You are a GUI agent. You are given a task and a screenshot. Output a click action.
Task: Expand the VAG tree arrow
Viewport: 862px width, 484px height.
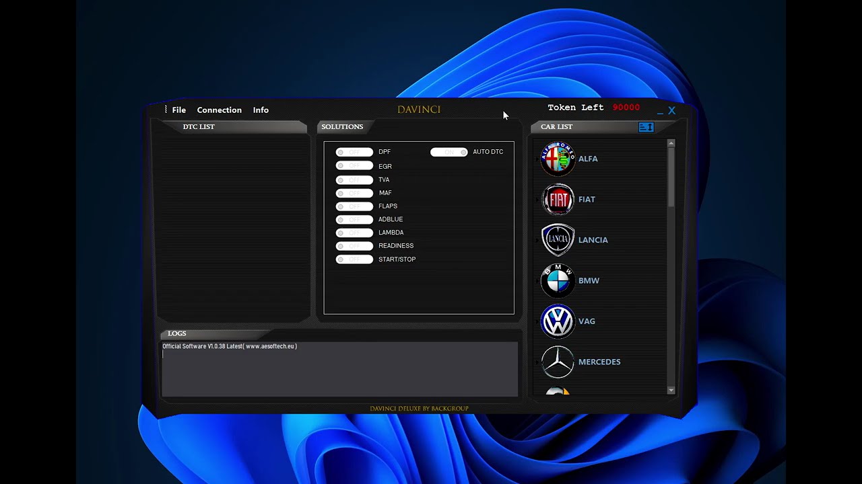[x=537, y=321]
